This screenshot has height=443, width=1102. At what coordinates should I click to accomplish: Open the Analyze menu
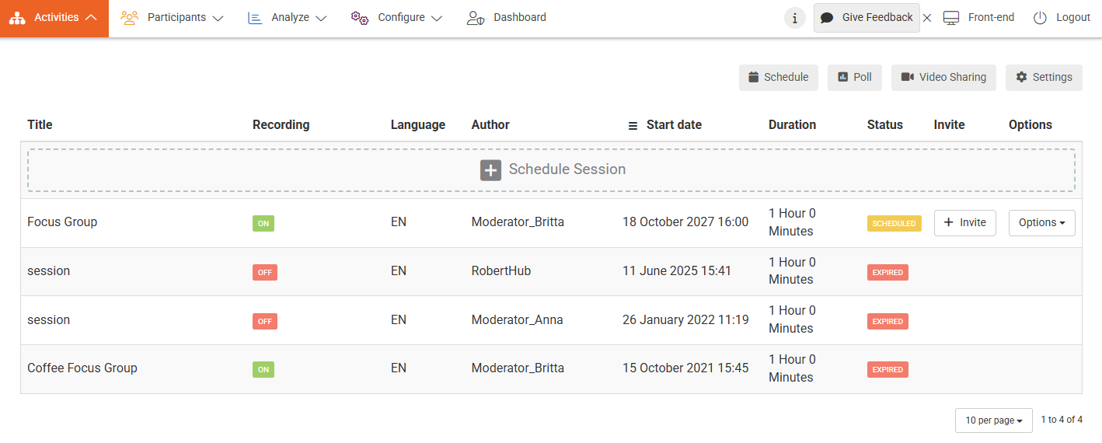click(287, 18)
